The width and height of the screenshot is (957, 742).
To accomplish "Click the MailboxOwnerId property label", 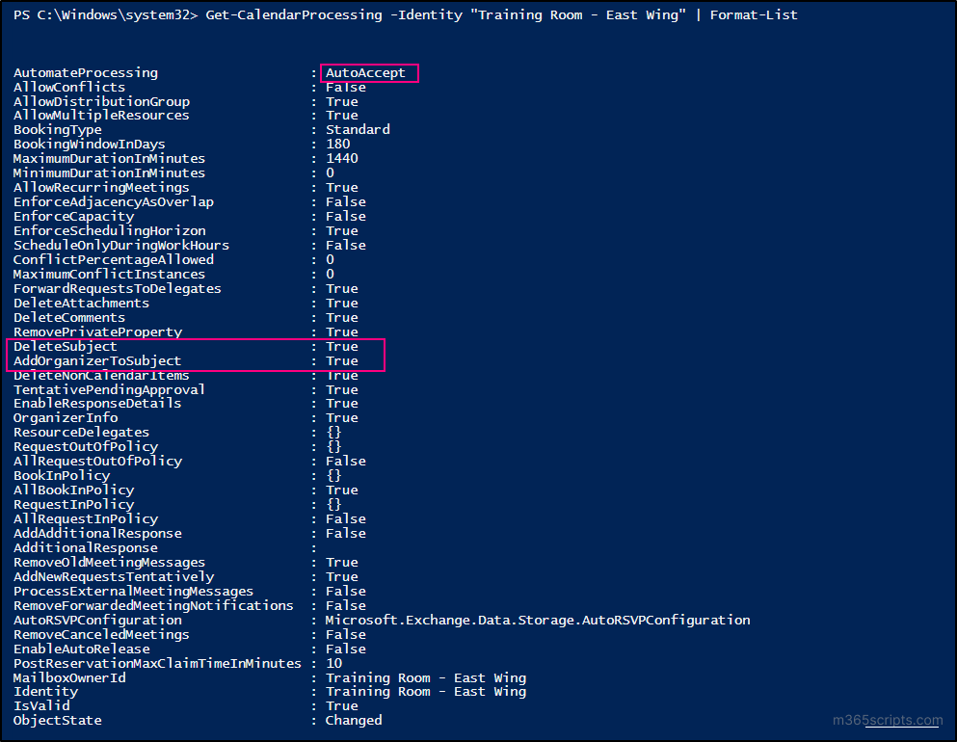I will (x=69, y=677).
